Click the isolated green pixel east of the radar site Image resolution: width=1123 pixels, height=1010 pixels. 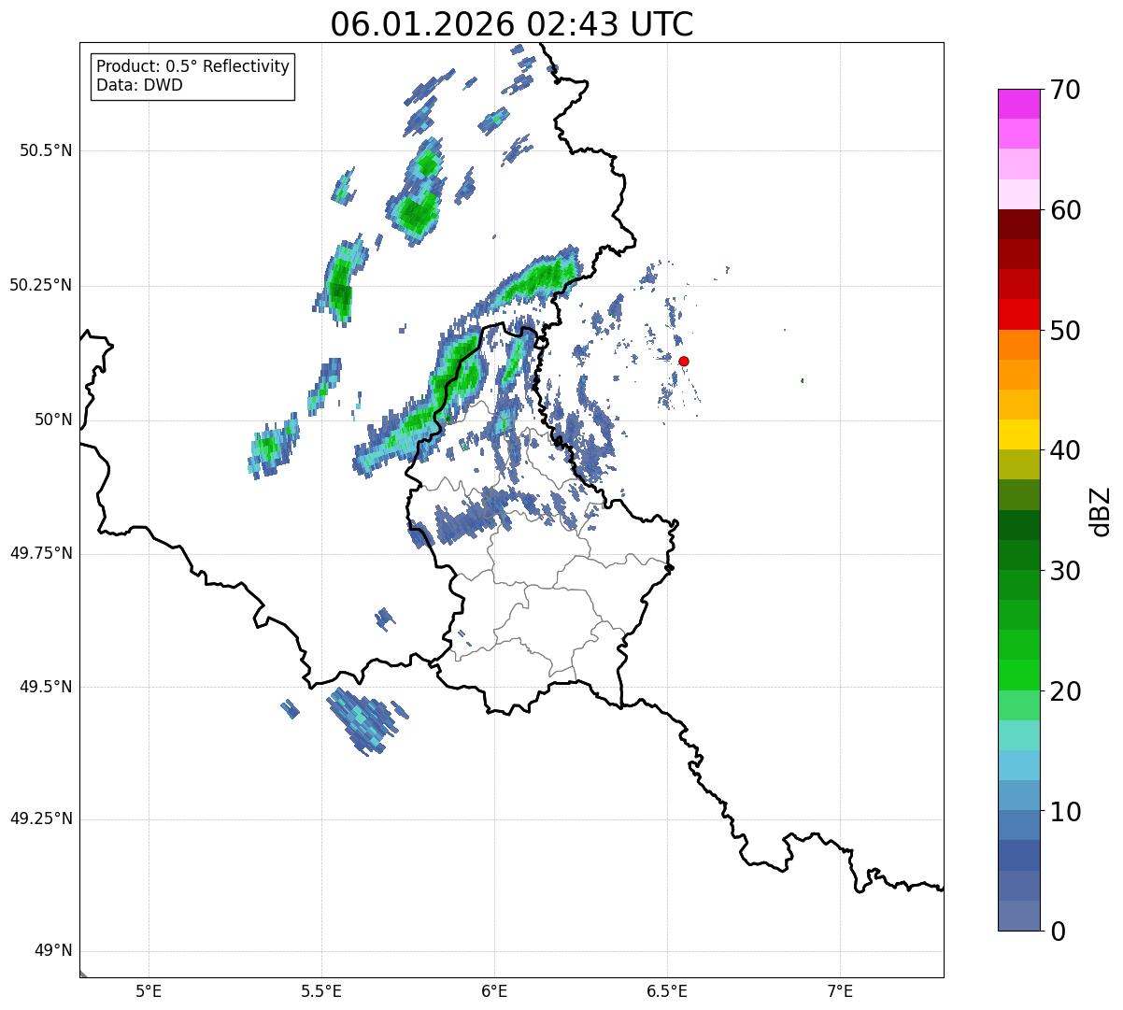803,380
